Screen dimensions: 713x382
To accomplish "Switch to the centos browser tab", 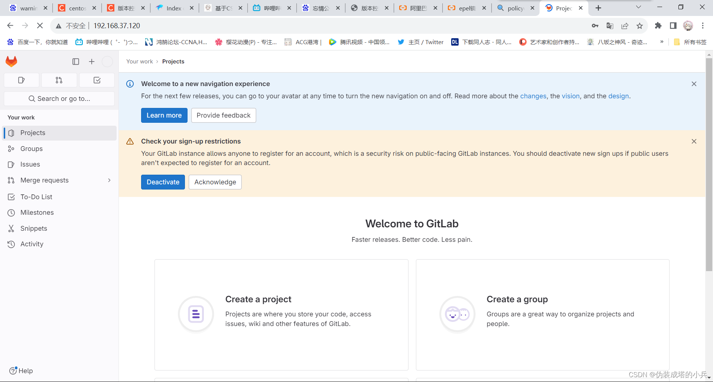I will click(78, 8).
